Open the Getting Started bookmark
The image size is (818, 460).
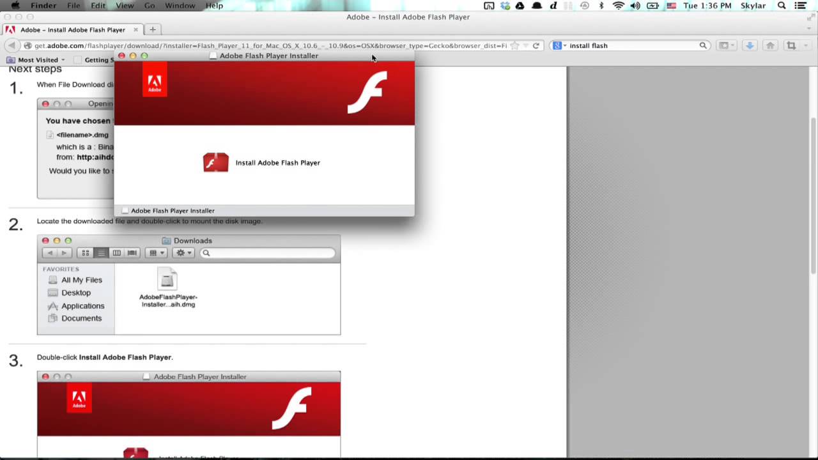pos(95,60)
